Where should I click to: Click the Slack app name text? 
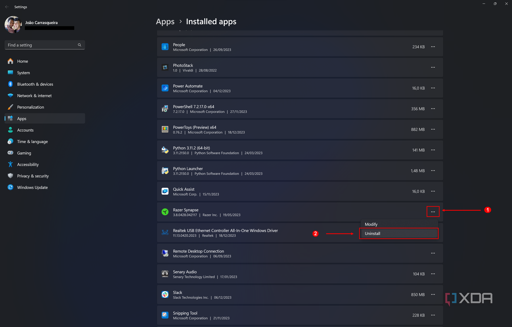pyautogui.click(x=177, y=293)
